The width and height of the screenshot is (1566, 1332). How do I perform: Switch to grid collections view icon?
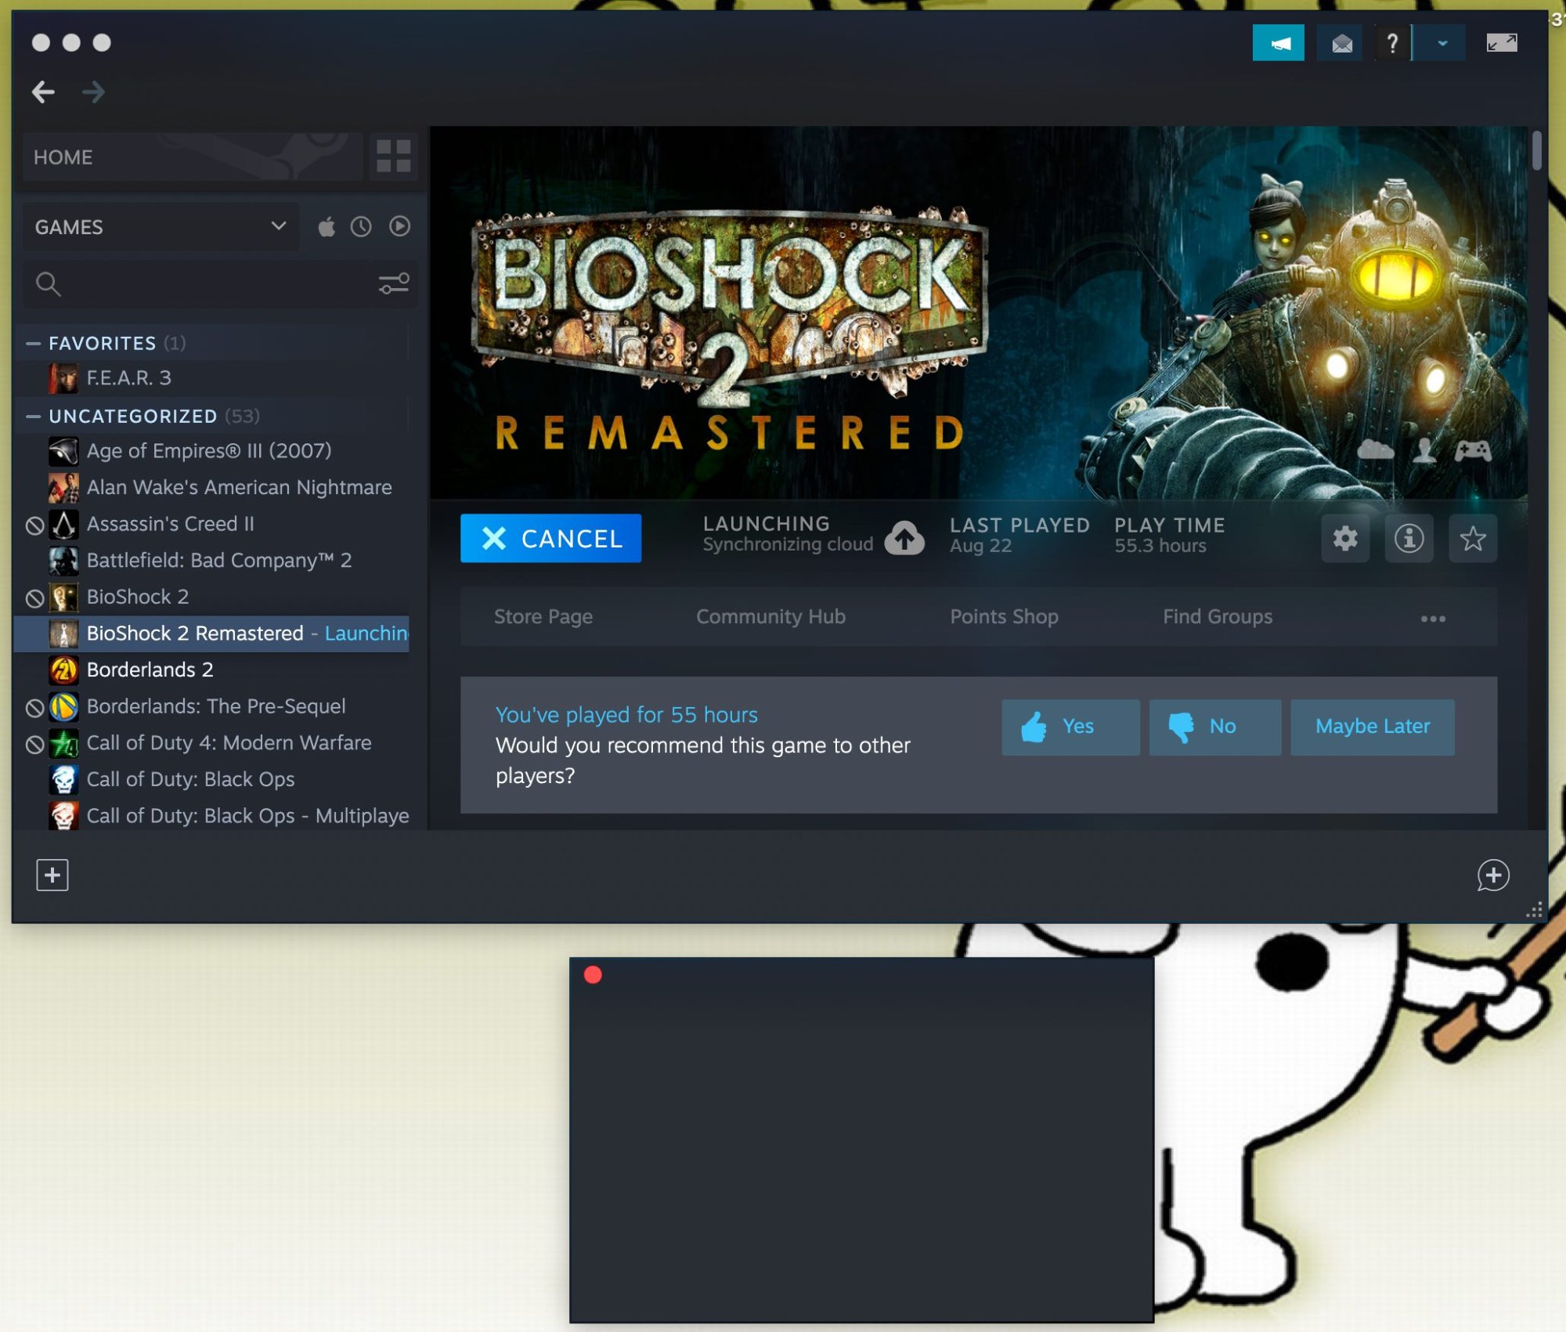(x=393, y=157)
